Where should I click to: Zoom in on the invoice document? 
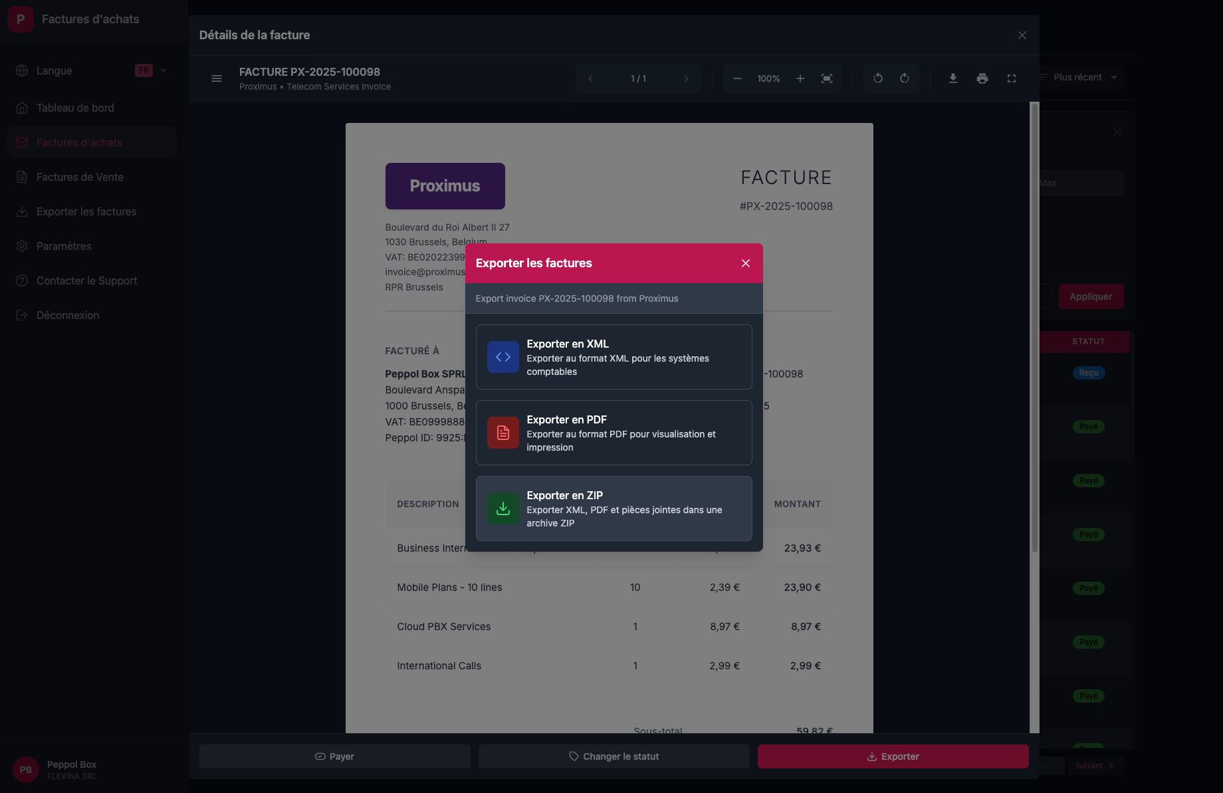[x=800, y=78]
